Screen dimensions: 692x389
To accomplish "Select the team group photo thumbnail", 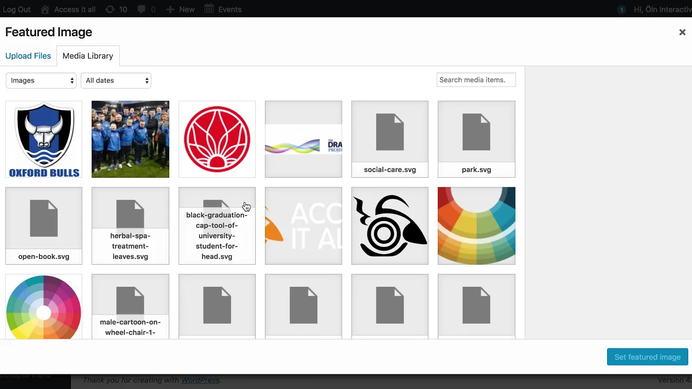I will click(130, 139).
